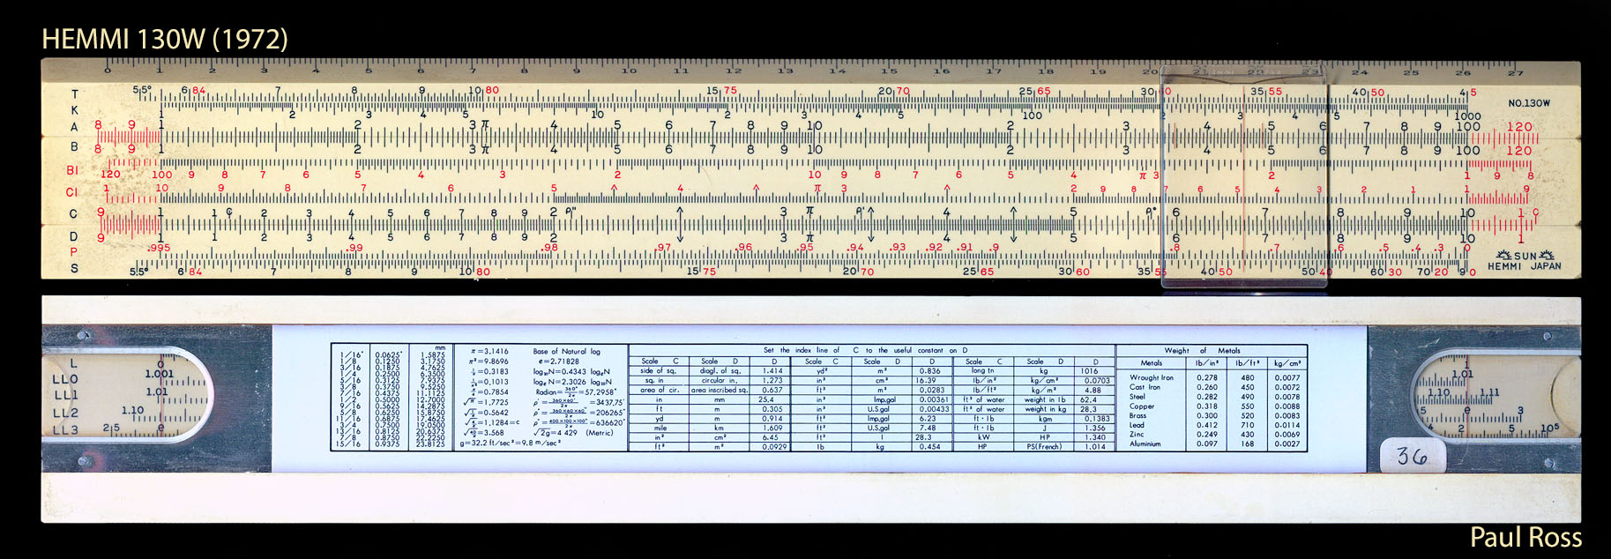Click the "weight in lb" table cell
Image resolution: width=1611 pixels, height=559 pixels.
tap(1044, 399)
